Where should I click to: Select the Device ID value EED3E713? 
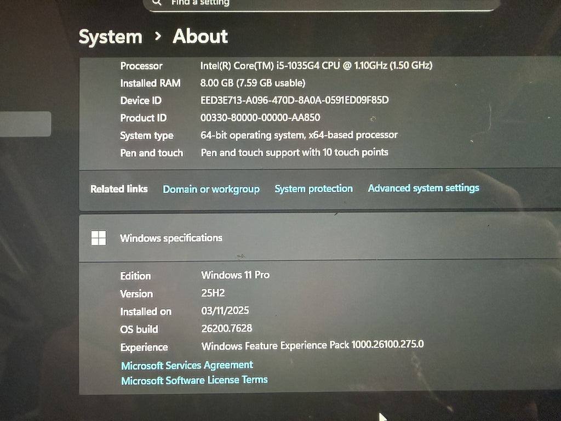point(294,100)
